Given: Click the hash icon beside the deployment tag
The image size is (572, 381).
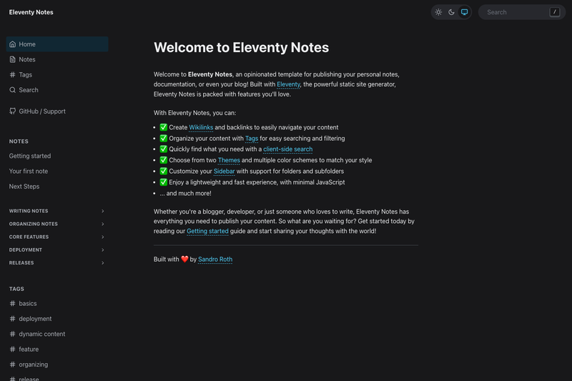Looking at the screenshot, I should point(12,319).
